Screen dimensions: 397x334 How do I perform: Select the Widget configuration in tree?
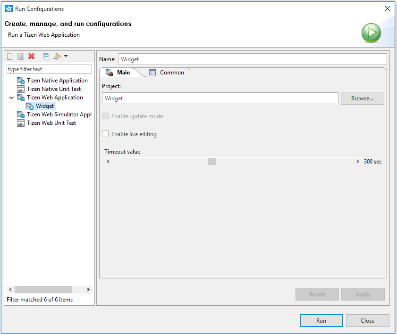(44, 106)
